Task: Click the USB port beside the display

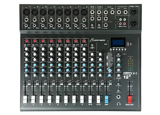Action: pos(128,44)
